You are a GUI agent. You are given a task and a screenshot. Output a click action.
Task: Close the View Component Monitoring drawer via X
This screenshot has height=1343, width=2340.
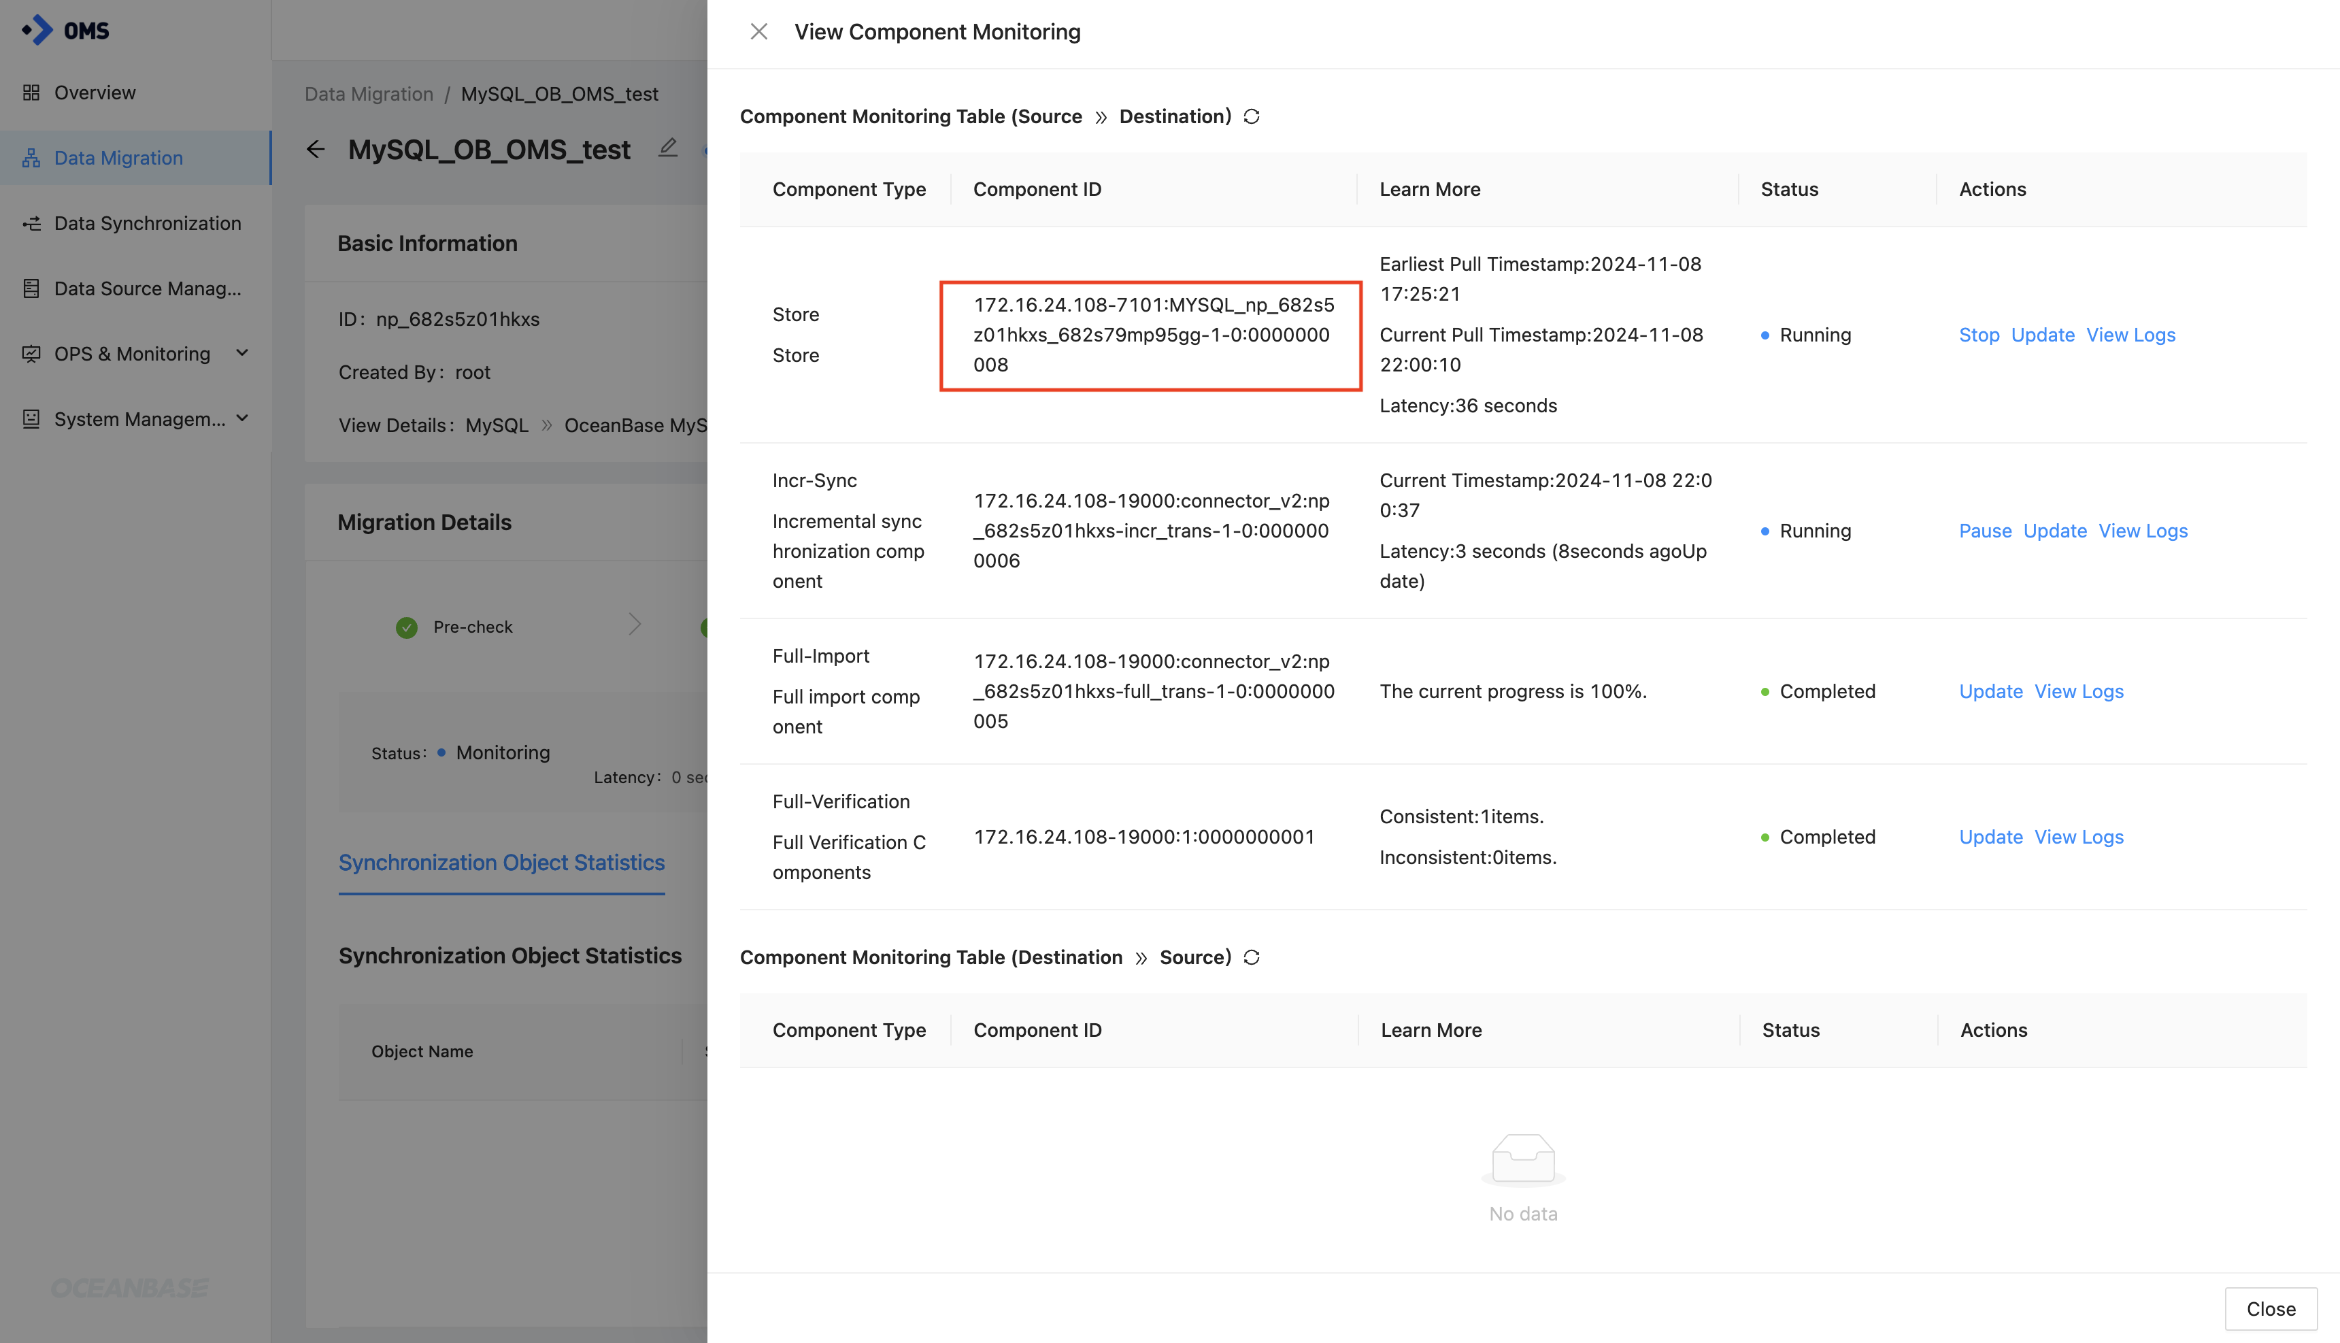click(x=758, y=32)
